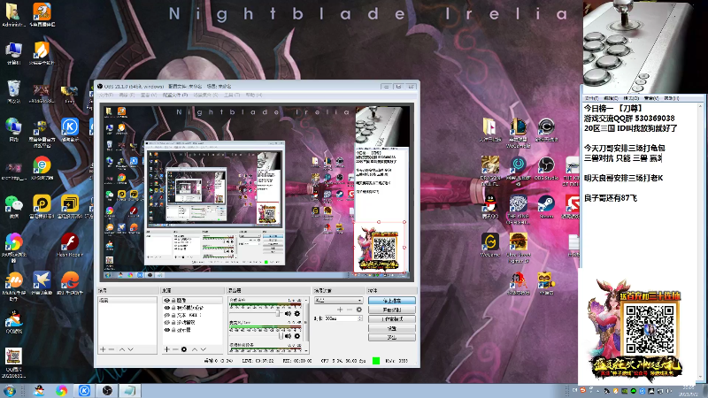Open OBS Studio desktop shortcut

546,168
